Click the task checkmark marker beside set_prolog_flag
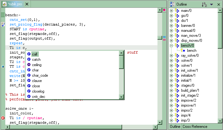Image resolution: width=223 pixels, height=130 pixels. pos(3,24)
